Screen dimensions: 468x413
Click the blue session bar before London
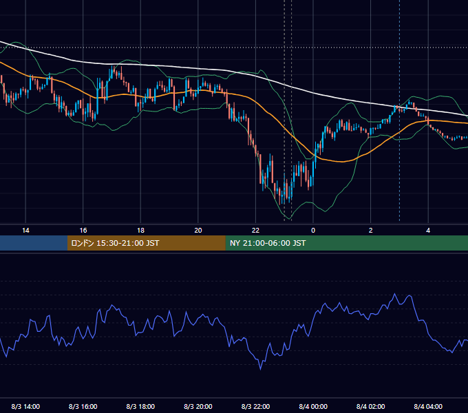click(x=34, y=243)
